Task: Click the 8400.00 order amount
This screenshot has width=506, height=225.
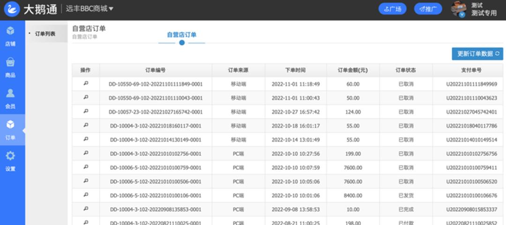Action: click(x=353, y=196)
